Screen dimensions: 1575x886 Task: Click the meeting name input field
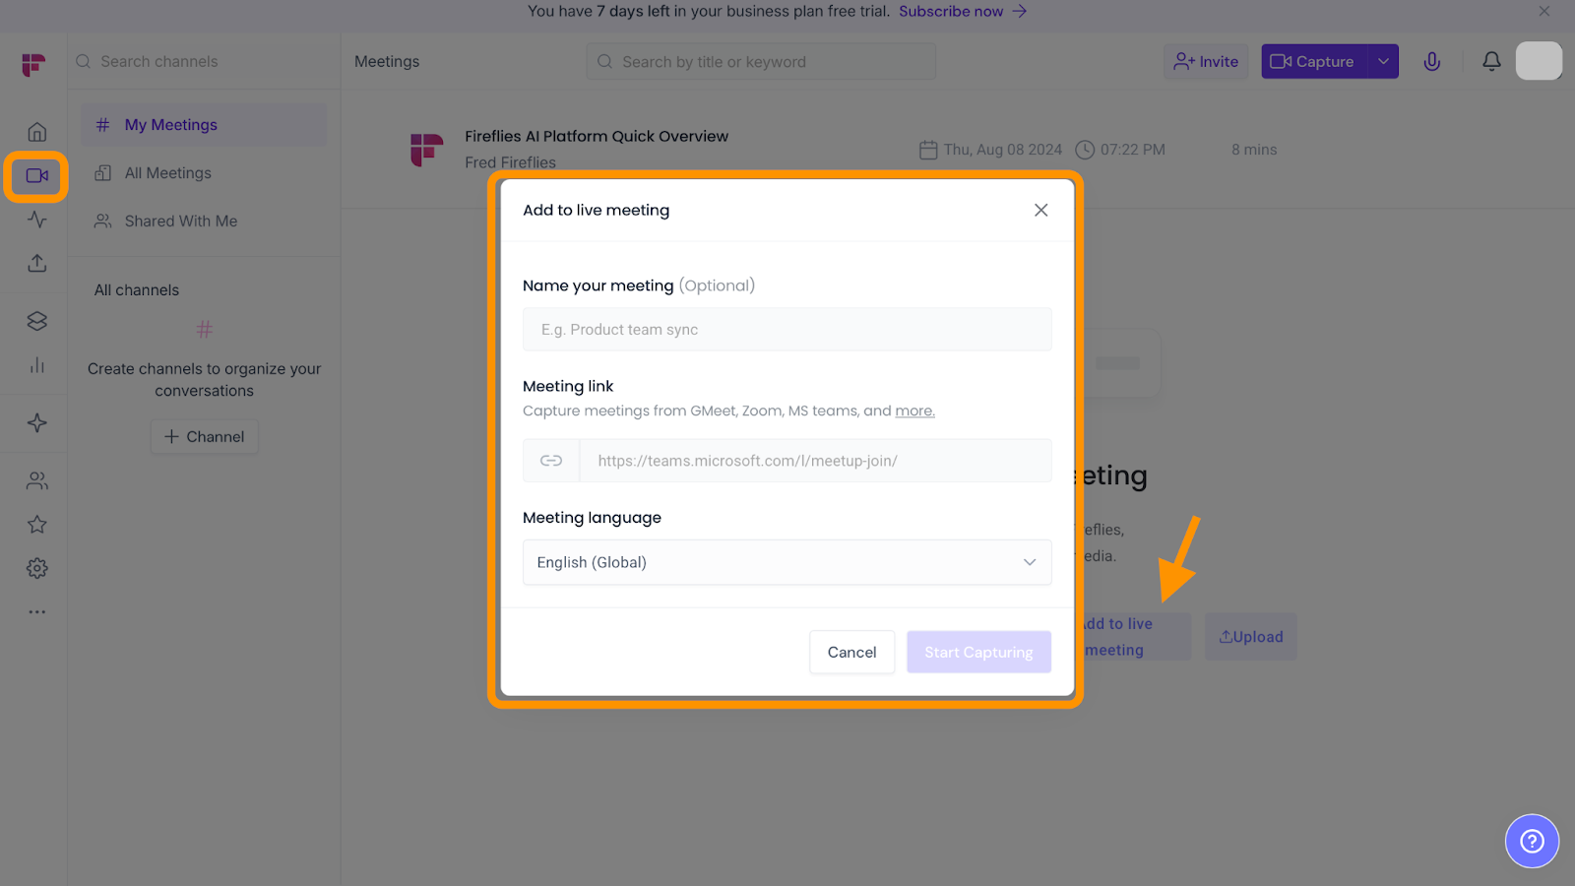(x=787, y=330)
